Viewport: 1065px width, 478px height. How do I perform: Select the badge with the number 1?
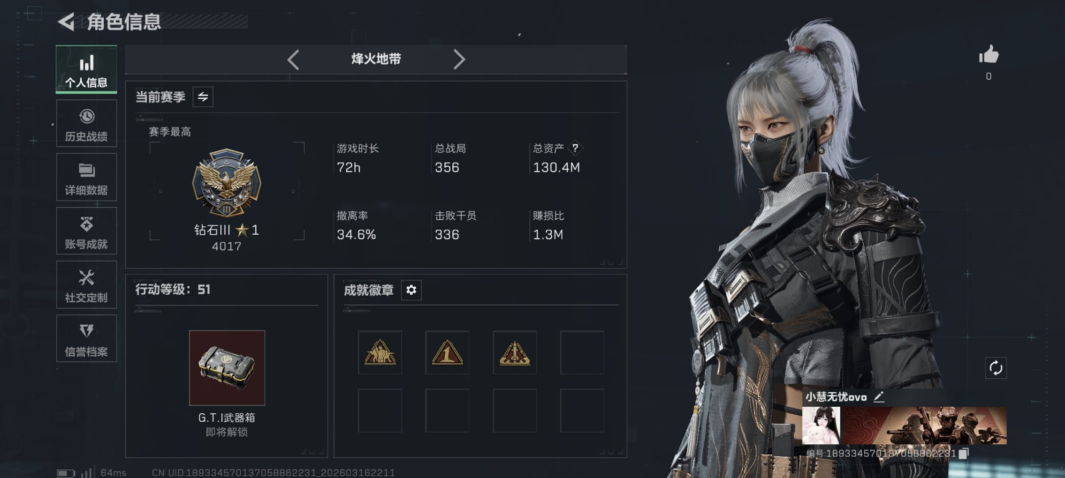click(447, 352)
